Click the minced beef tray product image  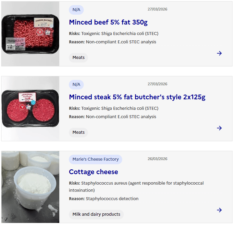[30, 34]
